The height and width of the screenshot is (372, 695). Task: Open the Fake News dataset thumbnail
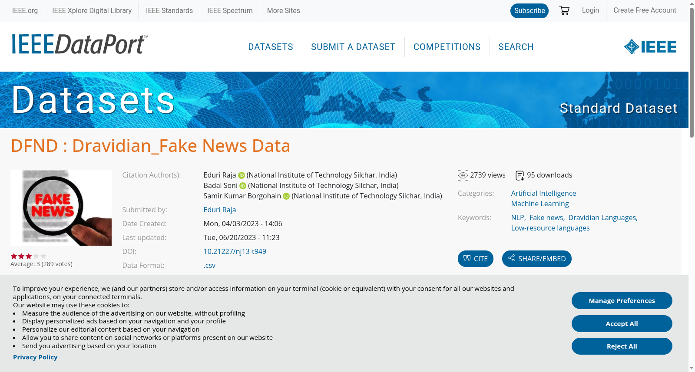61,207
